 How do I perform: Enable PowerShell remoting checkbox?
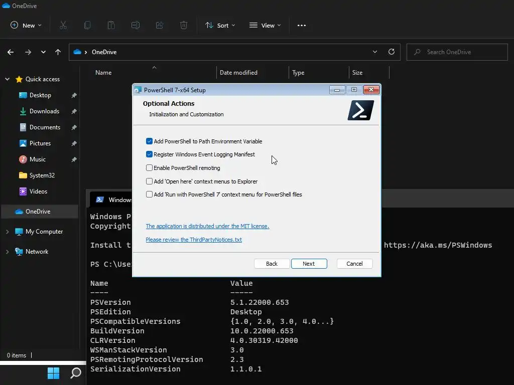tap(149, 167)
